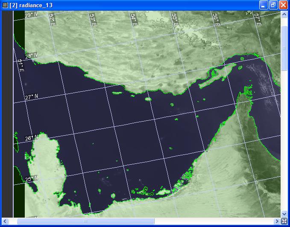Viewport: 290px width, 227px height.
Task: Click the 52° E longitude label
Action: coord(52,19)
